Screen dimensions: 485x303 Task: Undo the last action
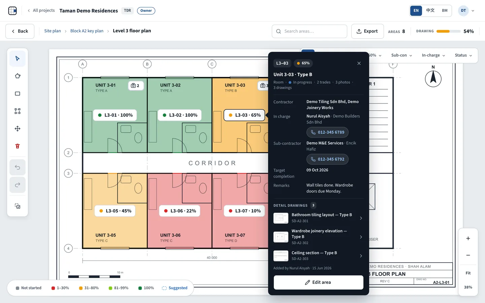[18, 167]
